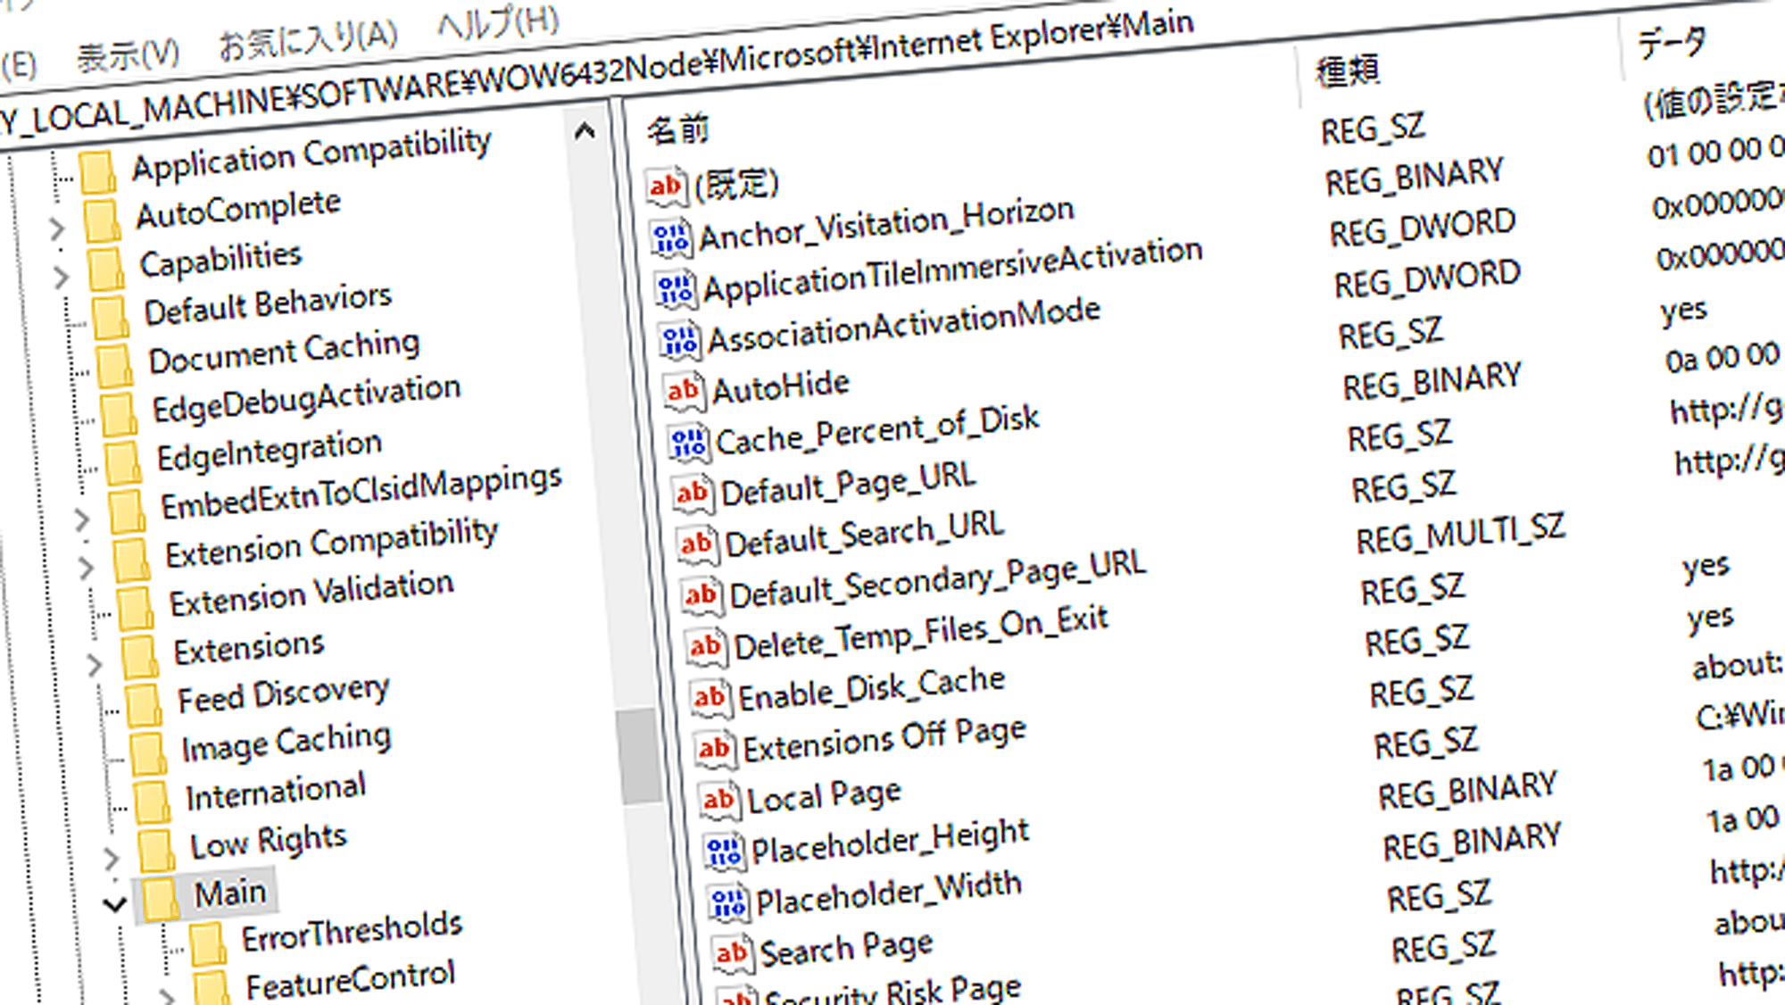The width and height of the screenshot is (1785, 1005).
Task: Open the 表示(V) menu
Action: point(129,55)
